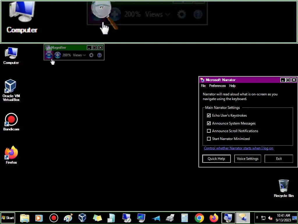This screenshot has width=298, height=224.
Task: Expand the Views dropdown in Magnifier window
Action: coord(79,55)
